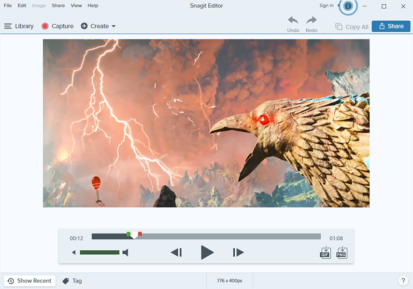Screen dimensions: 413x289
Task: Step back one frame
Action: [x=176, y=252]
